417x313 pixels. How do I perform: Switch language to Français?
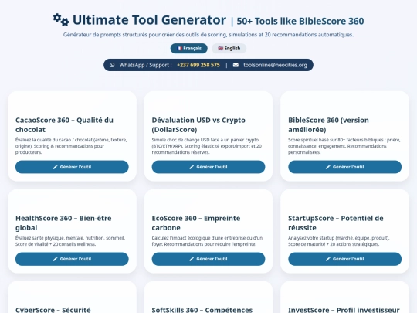pyautogui.click(x=189, y=49)
